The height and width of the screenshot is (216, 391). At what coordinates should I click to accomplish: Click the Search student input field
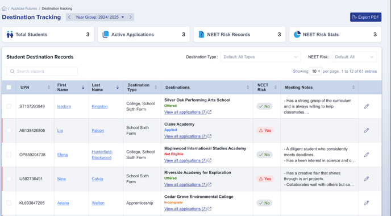[42, 71]
